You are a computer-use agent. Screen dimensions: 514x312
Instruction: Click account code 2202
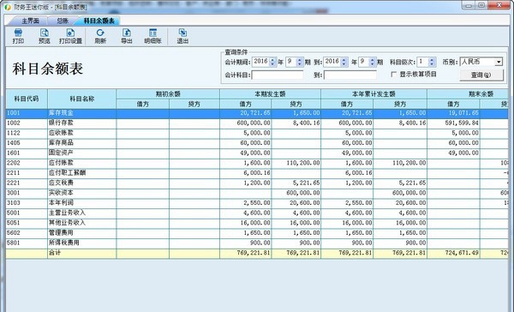pos(14,163)
